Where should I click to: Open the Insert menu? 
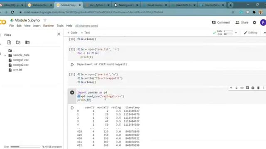click(37, 26)
